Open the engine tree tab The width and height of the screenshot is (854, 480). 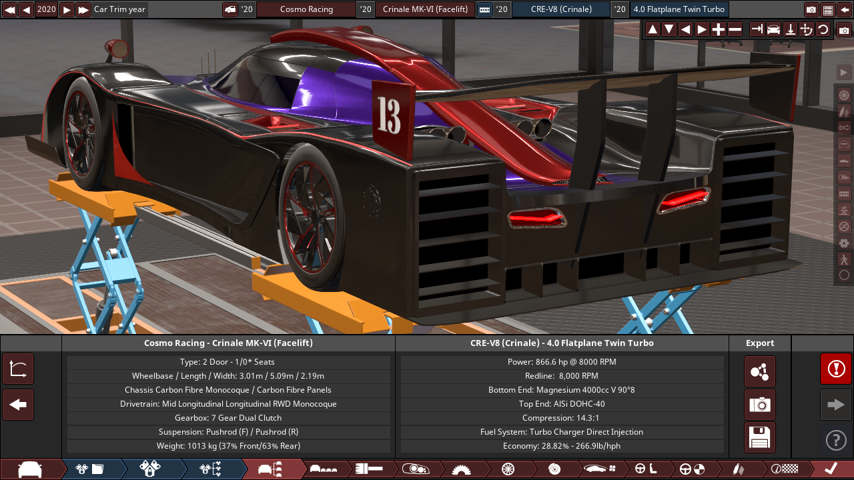coord(210,469)
